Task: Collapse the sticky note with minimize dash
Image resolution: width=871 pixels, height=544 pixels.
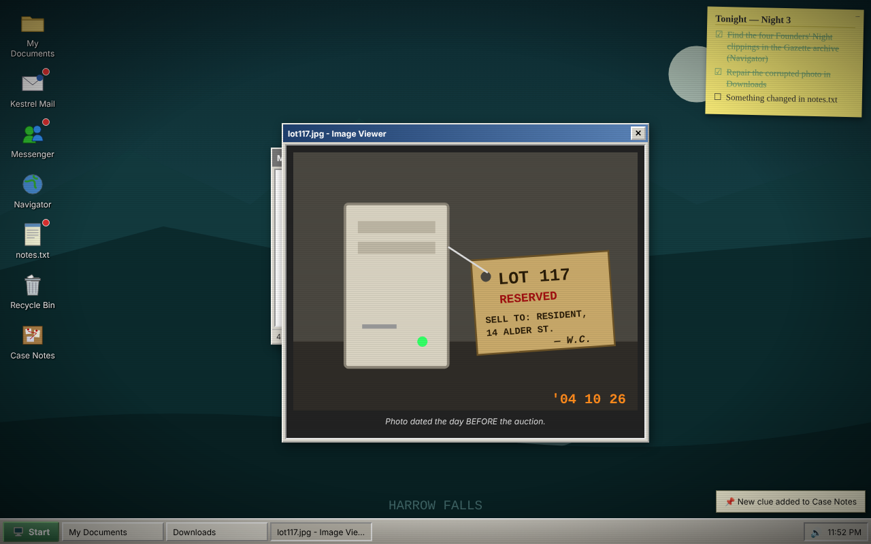Action: 857,16
